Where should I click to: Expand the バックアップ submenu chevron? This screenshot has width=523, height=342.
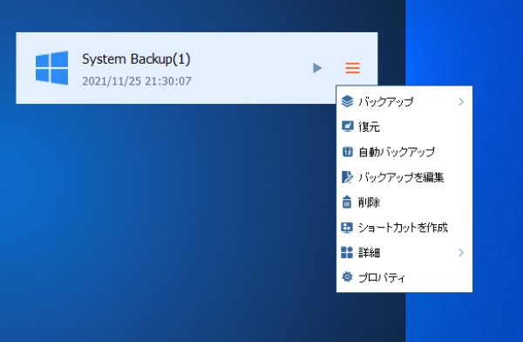[x=461, y=101]
